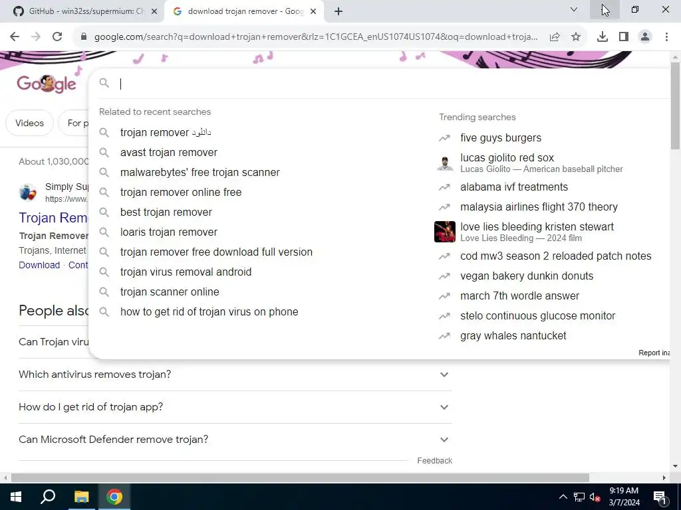This screenshot has height=510, width=681.
Task: Switch to the GitHub supermium tab
Action: coord(81,11)
